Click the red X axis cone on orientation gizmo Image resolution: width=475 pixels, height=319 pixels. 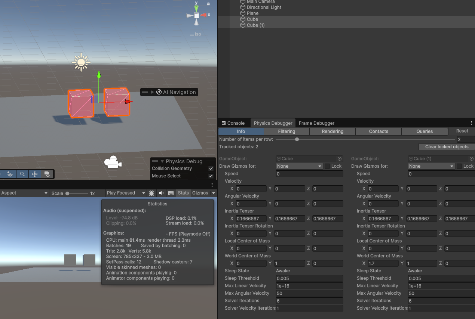pyautogui.click(x=203, y=15)
